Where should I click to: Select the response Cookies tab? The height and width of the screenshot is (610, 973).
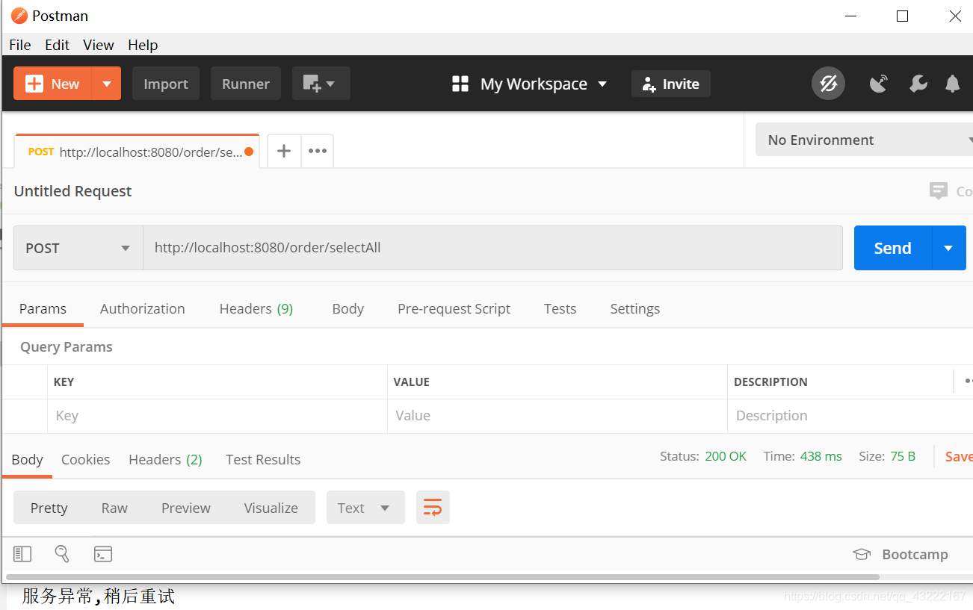[85, 459]
